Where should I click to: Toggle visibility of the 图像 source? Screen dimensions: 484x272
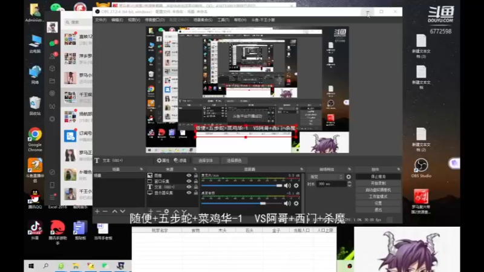coord(189,175)
